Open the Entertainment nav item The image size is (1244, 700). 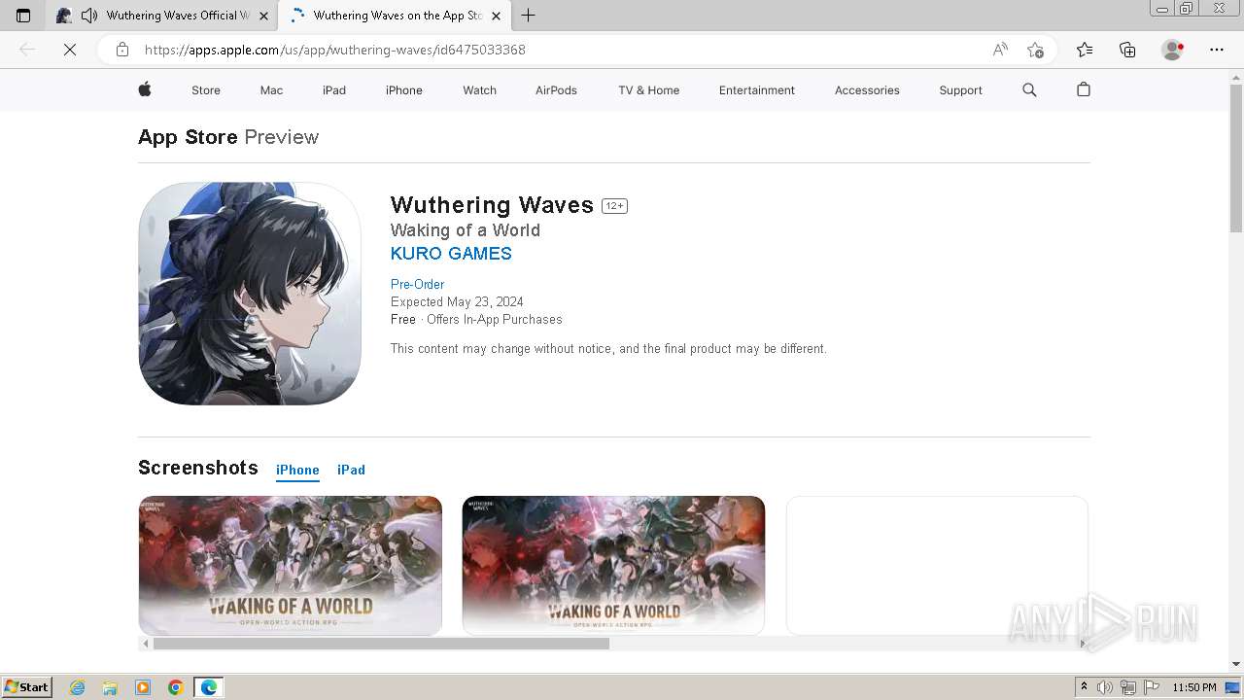[x=757, y=90]
